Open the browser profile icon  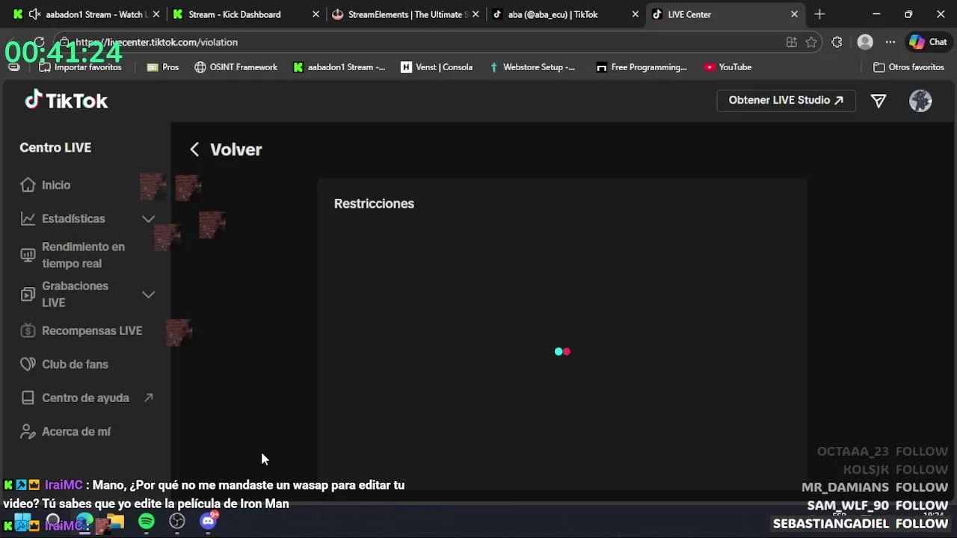(x=865, y=43)
